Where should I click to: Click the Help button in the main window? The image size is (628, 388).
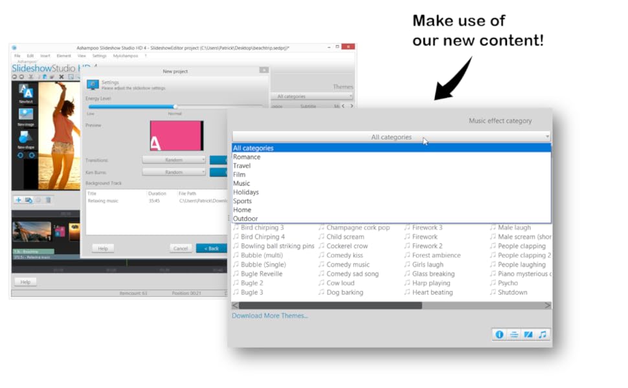25,282
